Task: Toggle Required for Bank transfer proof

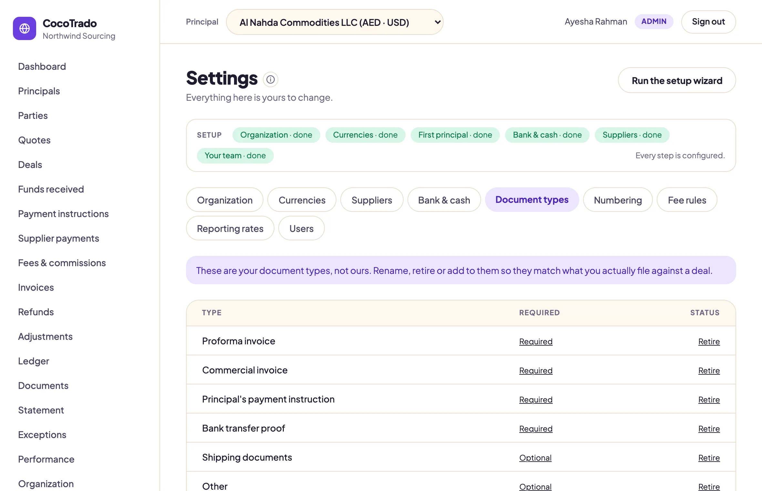Action: click(536, 429)
